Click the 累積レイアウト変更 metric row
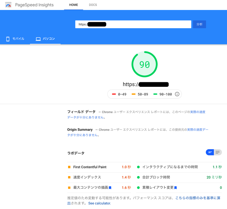Screen dimensions: 227x209 click(179, 188)
